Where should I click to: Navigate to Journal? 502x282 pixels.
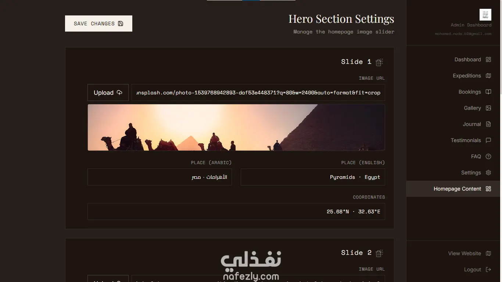pyautogui.click(x=453, y=124)
